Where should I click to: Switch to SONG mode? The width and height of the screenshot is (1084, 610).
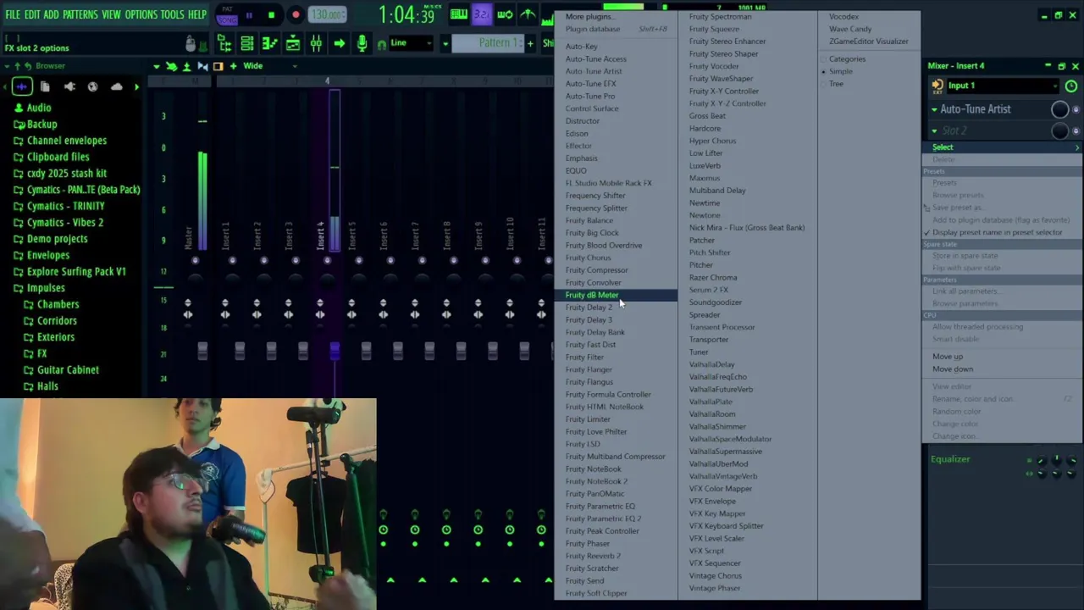tap(227, 19)
